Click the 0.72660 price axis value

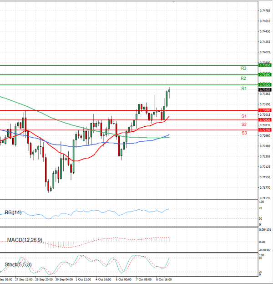pos(265,136)
